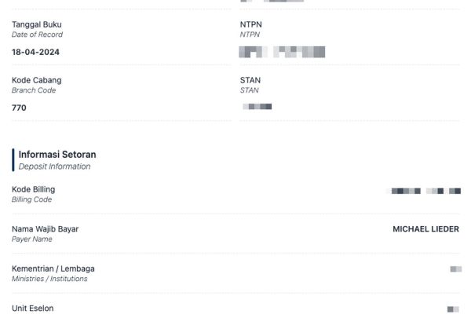Click the Branch Code subtitle
The height and width of the screenshot is (314, 471).
tap(35, 90)
